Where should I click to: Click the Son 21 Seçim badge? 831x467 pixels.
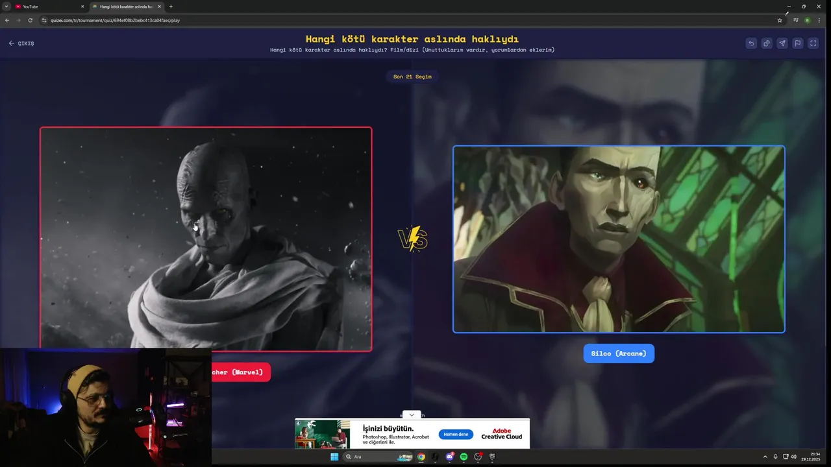pos(412,77)
